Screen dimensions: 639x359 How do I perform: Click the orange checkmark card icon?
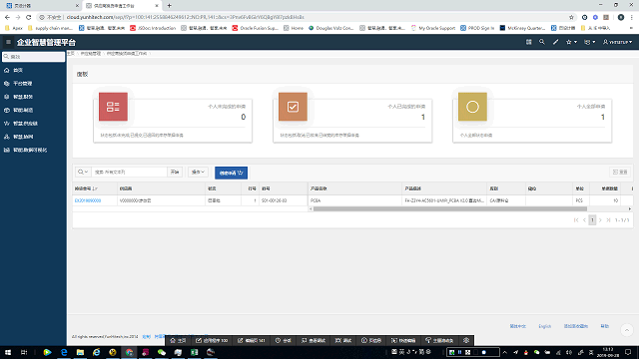coord(293,107)
